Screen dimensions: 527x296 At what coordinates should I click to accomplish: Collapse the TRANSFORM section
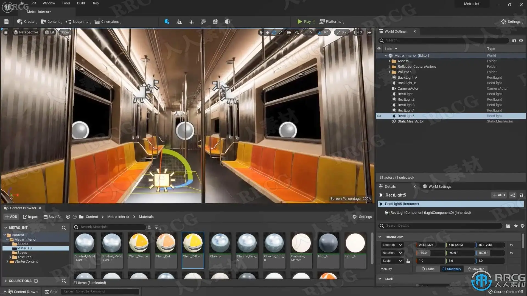[380, 237]
